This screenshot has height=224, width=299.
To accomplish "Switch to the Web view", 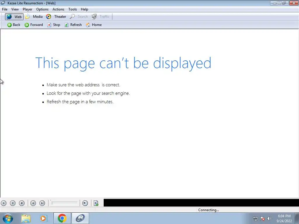I will (14, 17).
